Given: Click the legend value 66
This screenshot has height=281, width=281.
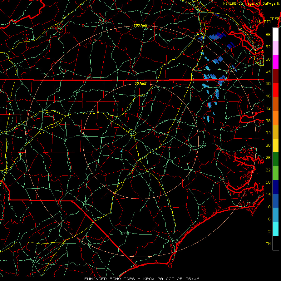Looking at the screenshot, I should [268, 35].
